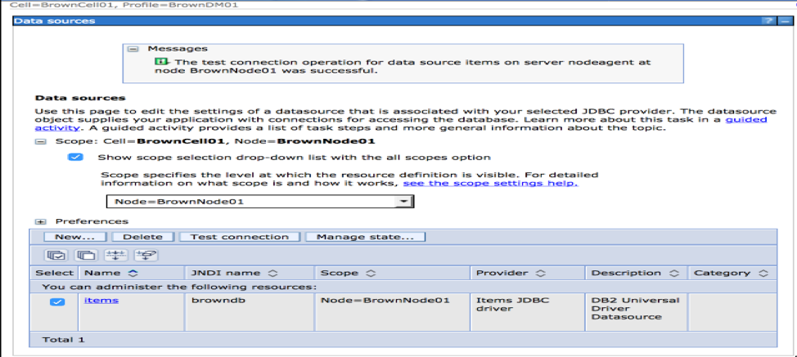Open the scope settings help link
Viewport: 797px width, 357px height.
[x=489, y=183]
